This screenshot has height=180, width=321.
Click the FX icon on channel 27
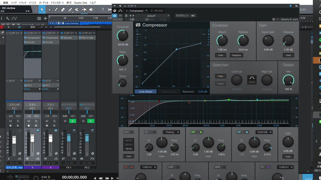(74, 159)
